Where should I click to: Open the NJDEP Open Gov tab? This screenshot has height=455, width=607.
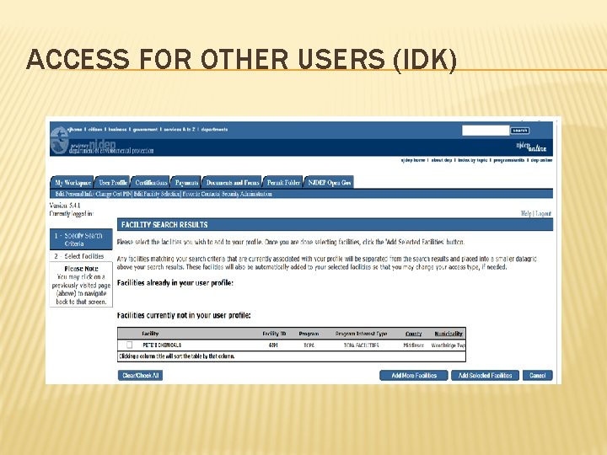tap(329, 182)
